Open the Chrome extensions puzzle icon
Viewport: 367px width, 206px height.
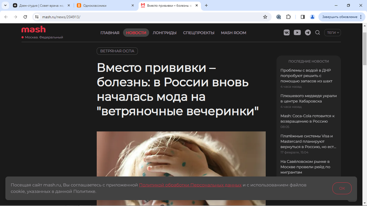pyautogui.click(x=288, y=17)
